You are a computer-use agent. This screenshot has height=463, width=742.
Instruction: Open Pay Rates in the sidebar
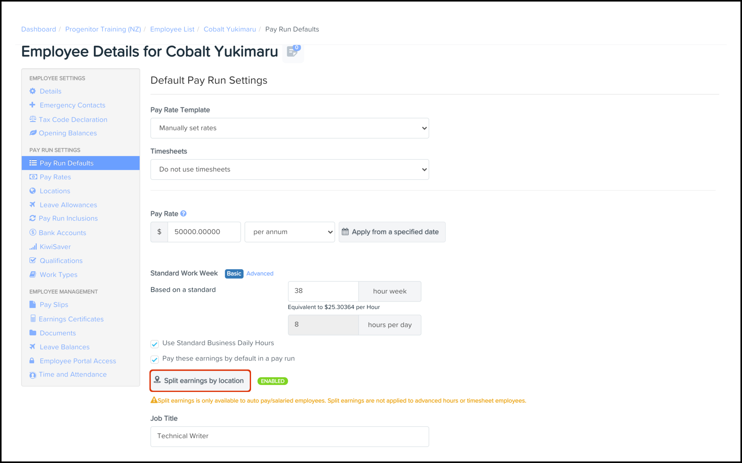click(x=55, y=177)
